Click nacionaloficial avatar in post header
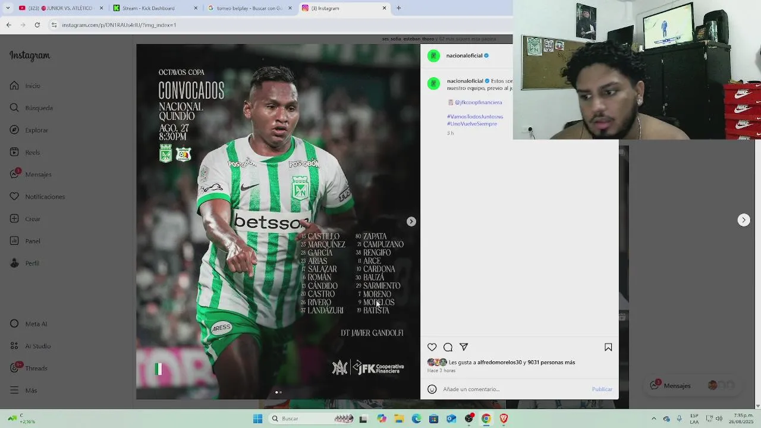The height and width of the screenshot is (428, 761). pyautogui.click(x=433, y=56)
